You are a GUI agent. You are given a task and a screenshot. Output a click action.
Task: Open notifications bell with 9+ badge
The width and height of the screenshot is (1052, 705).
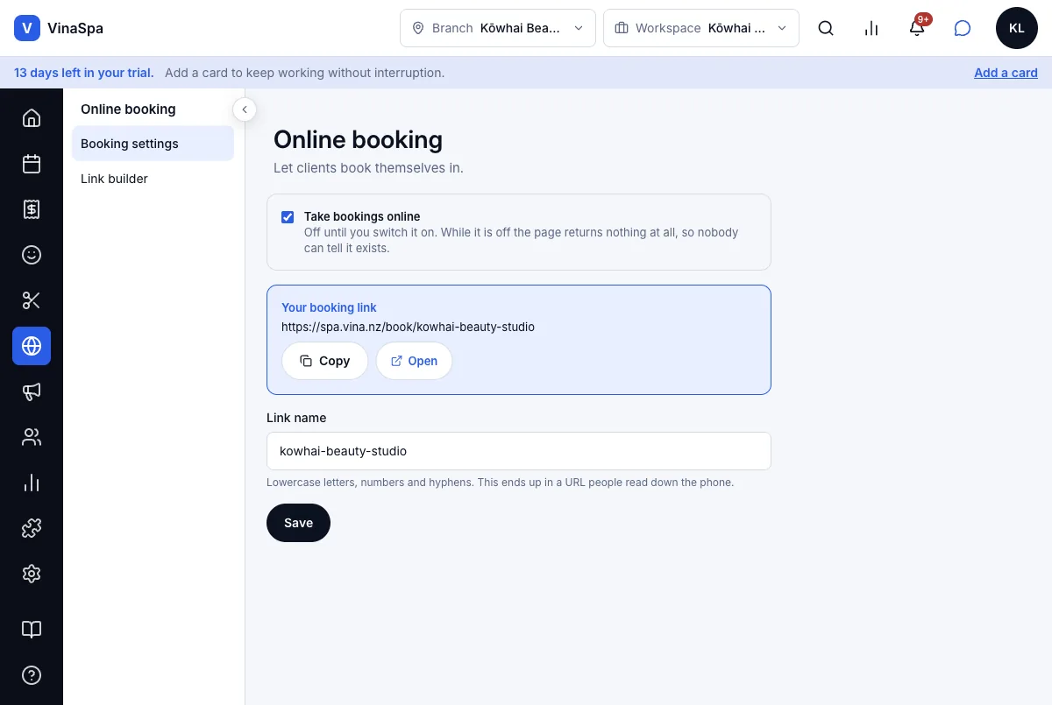coord(917,28)
